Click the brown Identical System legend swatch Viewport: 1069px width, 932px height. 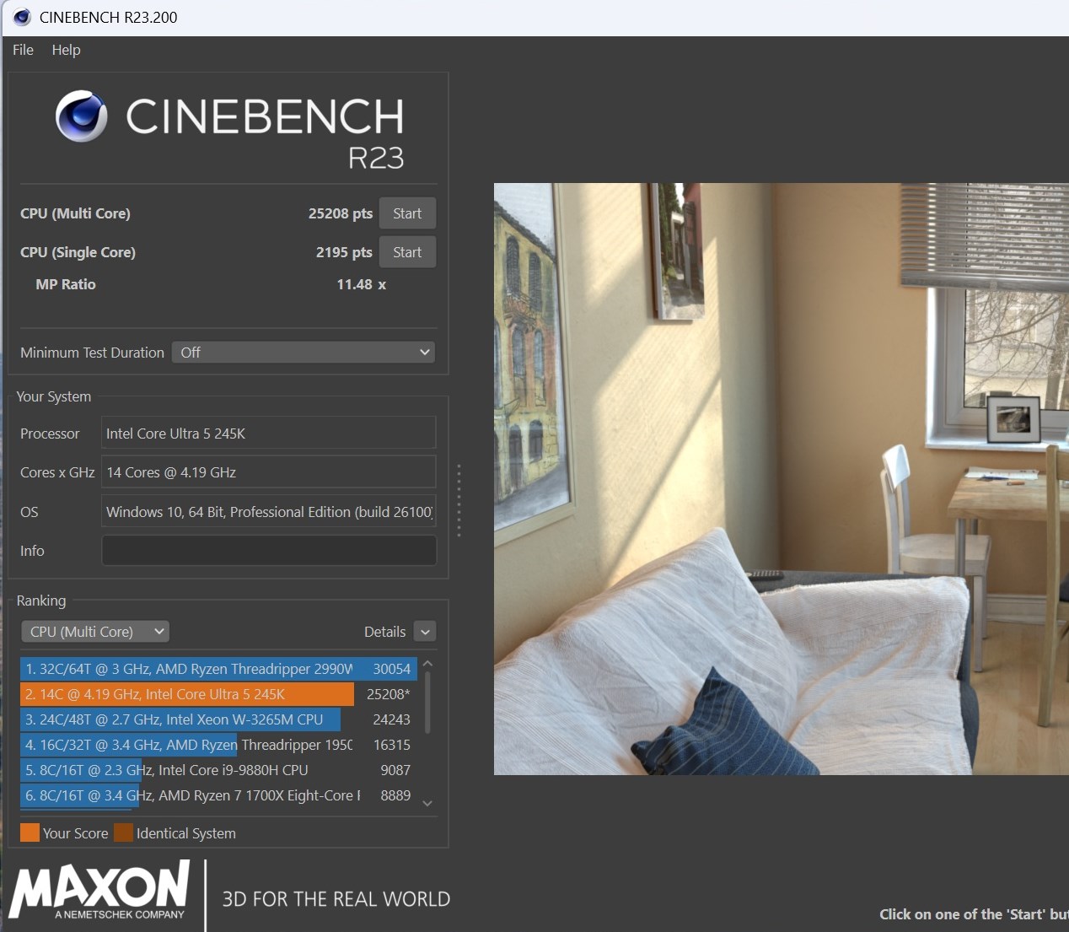pos(123,833)
